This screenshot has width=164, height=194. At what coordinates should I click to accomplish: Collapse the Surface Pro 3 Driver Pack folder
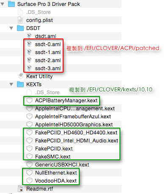coord(3,4)
